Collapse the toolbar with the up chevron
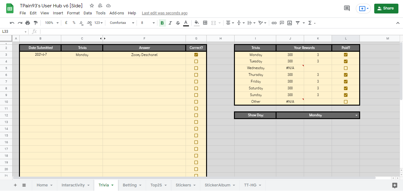This screenshot has height=191, width=403. click(397, 23)
